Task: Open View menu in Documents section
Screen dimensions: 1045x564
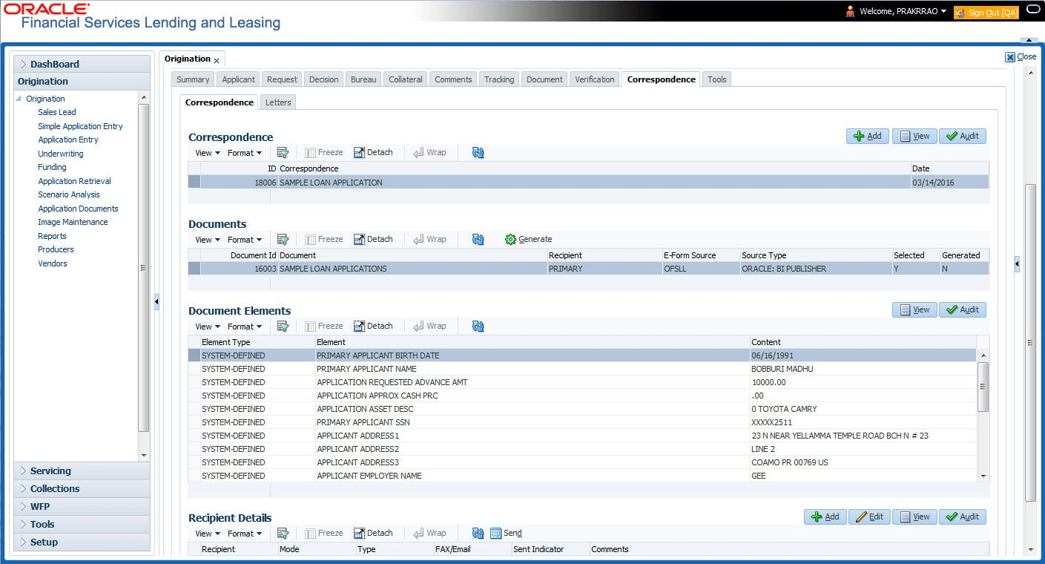Action: (x=208, y=240)
